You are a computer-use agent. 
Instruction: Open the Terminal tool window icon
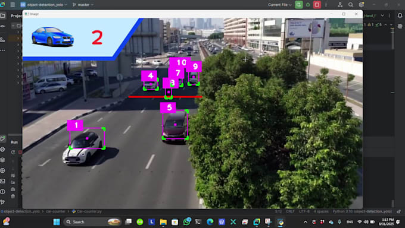coord(2,181)
